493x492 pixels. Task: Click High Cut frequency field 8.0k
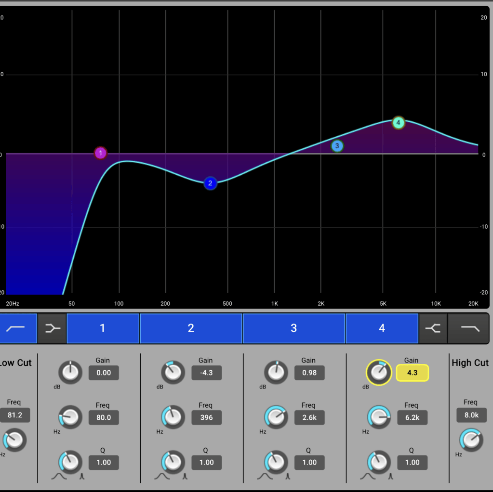[472, 415]
